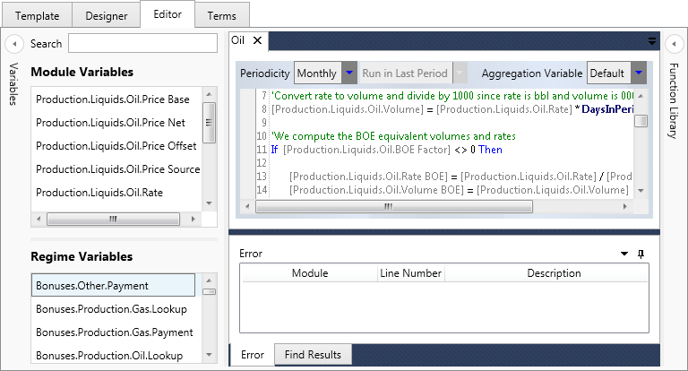Select Bonuses.Production.Gas.Lookup regime variable
This screenshot has width=688, height=371.
pyautogui.click(x=111, y=309)
